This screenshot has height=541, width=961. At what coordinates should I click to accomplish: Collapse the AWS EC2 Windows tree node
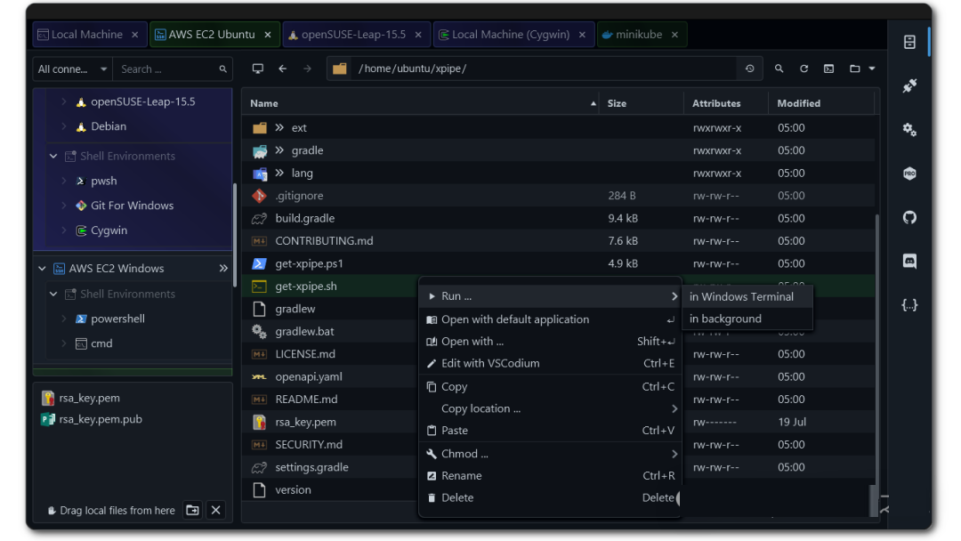tap(42, 268)
